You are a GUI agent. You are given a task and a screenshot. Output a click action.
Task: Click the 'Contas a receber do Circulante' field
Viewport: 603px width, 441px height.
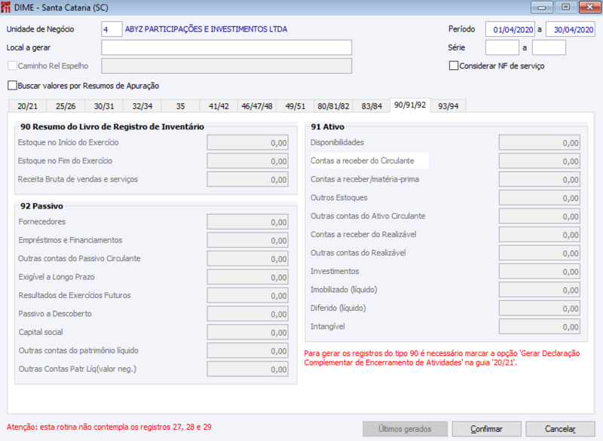click(539, 160)
